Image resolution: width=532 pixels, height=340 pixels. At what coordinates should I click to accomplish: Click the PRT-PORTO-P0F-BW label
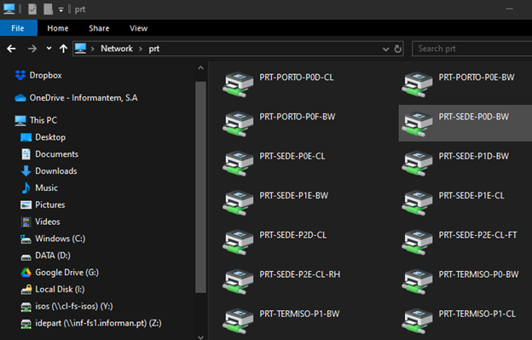[298, 117]
